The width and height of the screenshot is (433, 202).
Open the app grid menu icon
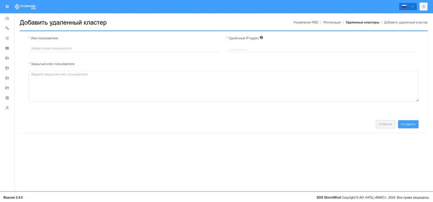point(7,6)
